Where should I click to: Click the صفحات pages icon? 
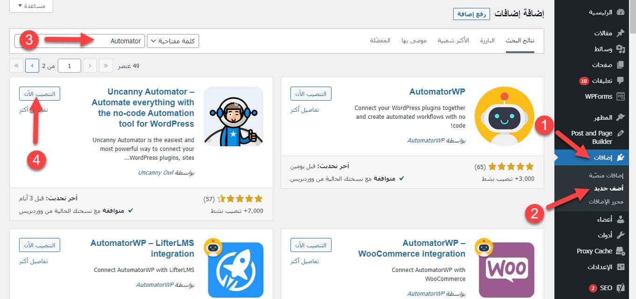[620, 65]
